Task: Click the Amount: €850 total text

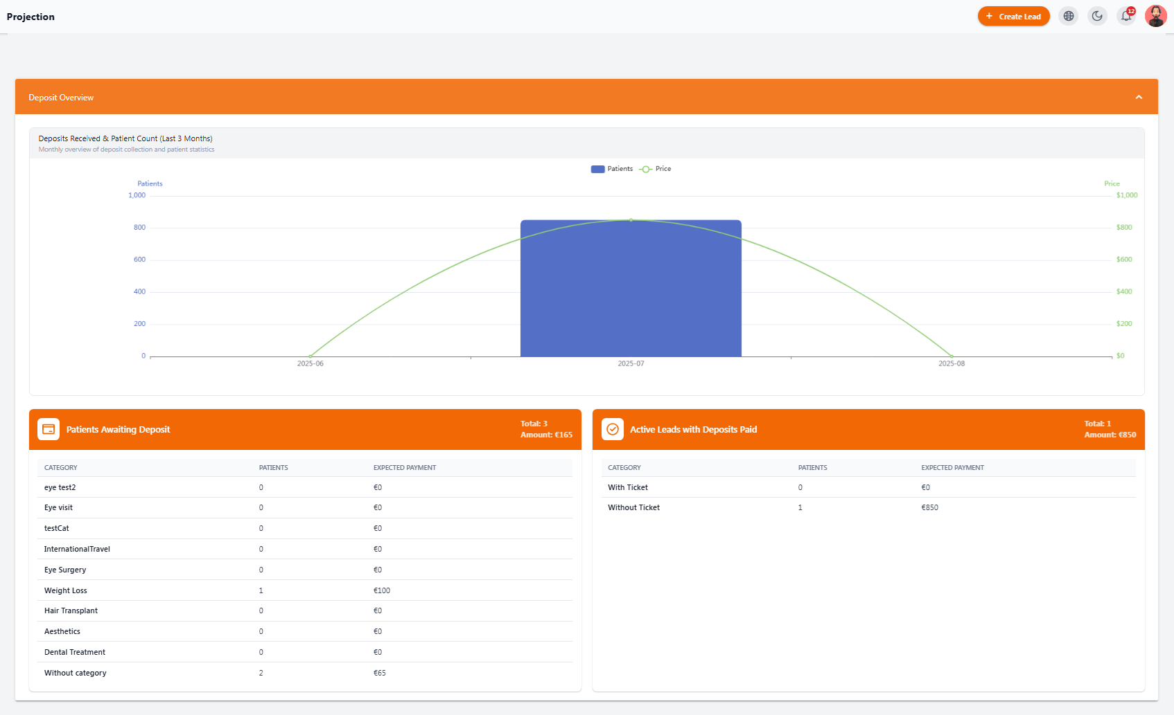Action: (x=1110, y=435)
